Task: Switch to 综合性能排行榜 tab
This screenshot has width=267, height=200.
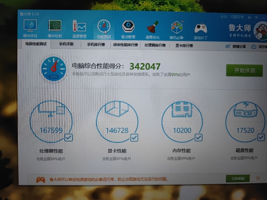Action: (125, 45)
